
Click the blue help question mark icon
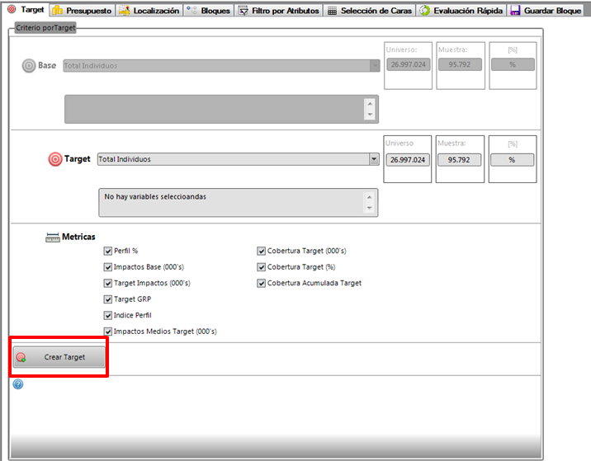click(18, 384)
